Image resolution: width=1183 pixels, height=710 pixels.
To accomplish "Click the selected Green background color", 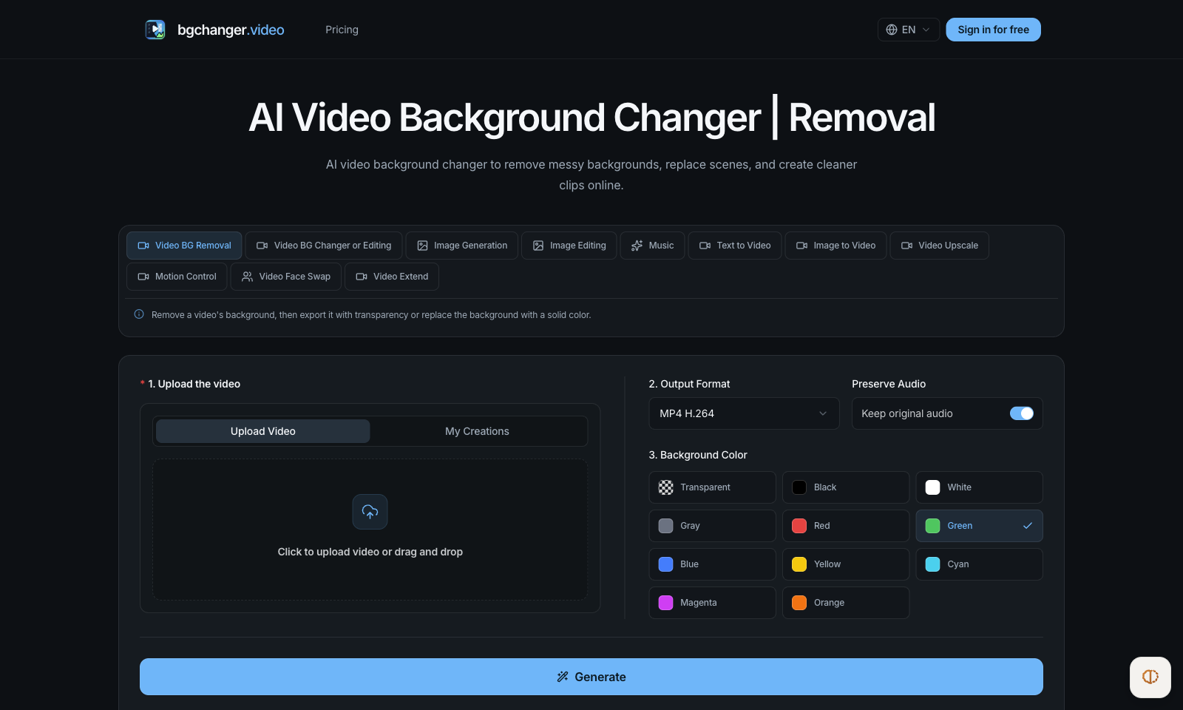I will (x=980, y=526).
